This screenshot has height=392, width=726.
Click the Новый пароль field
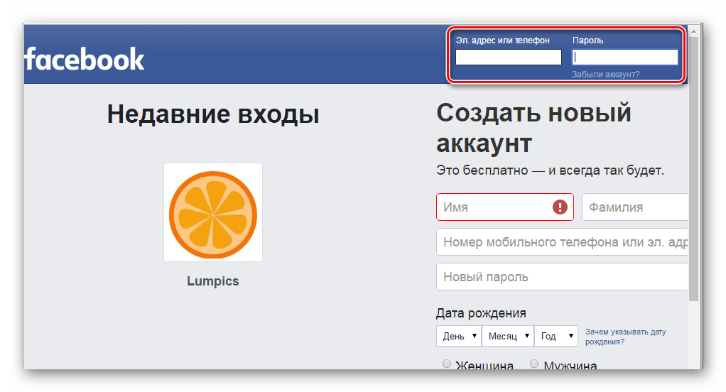562,277
